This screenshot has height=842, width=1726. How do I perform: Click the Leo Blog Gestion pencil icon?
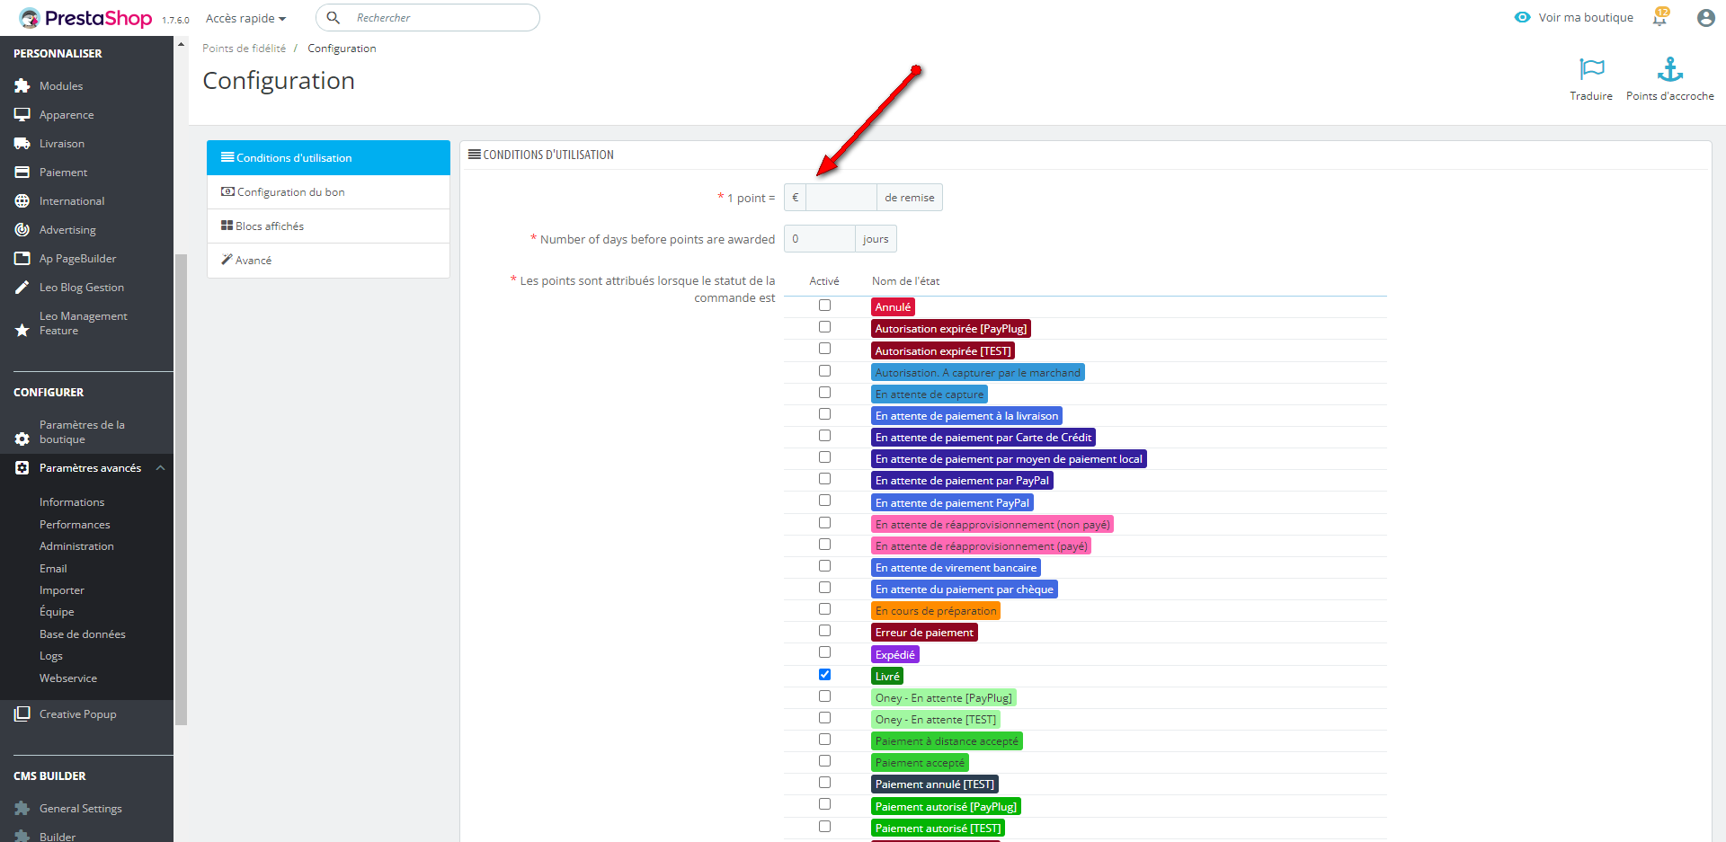point(22,288)
